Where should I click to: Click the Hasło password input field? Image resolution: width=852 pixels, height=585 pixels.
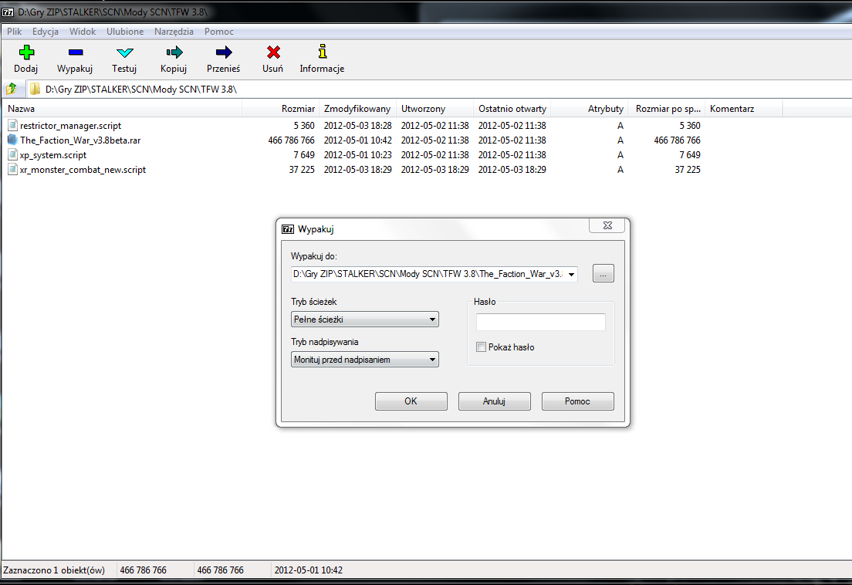coord(541,322)
